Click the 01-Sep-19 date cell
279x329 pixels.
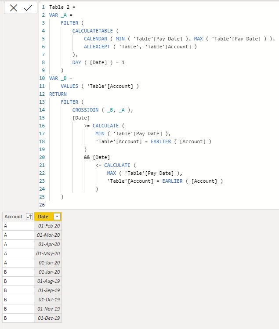point(48,290)
